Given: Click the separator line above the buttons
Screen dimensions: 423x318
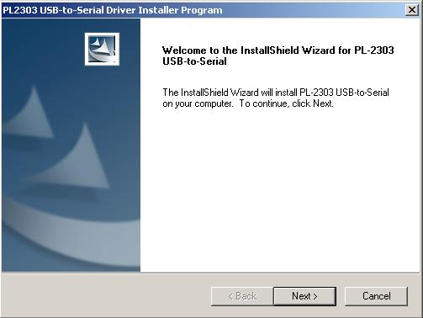Looking at the screenshot, I should 212,273.
